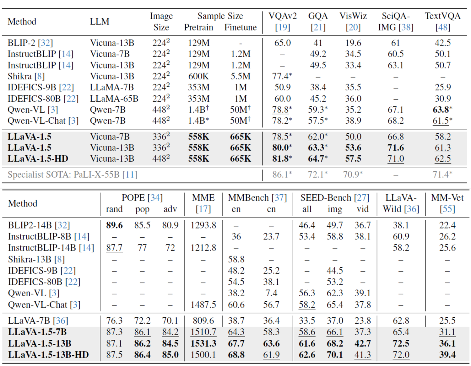Click the bold 81.8* VQAv2 score
Viewport: 471px width, 366px height.
[x=282, y=159]
